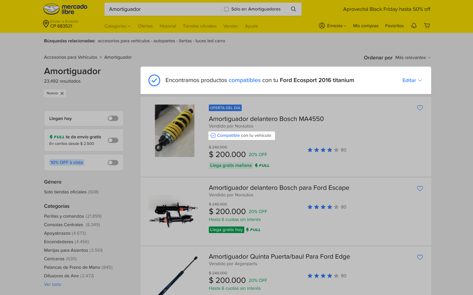Viewport: 473px width, 295px height.
Task: Click Compatible con tu vehículo label
Action: tap(242, 135)
